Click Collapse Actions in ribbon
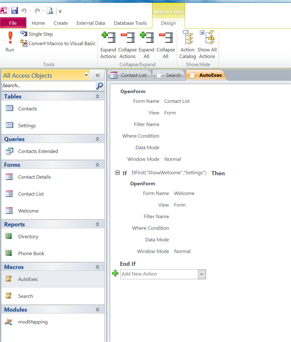291x342 pixels. (127, 45)
